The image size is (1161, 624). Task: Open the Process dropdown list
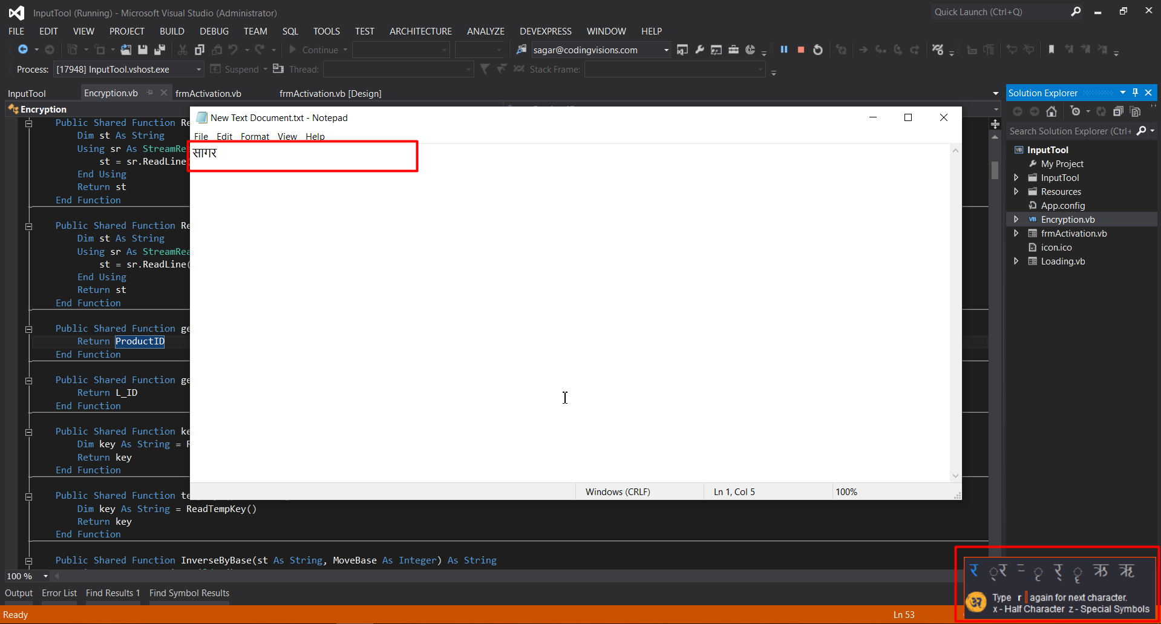198,70
